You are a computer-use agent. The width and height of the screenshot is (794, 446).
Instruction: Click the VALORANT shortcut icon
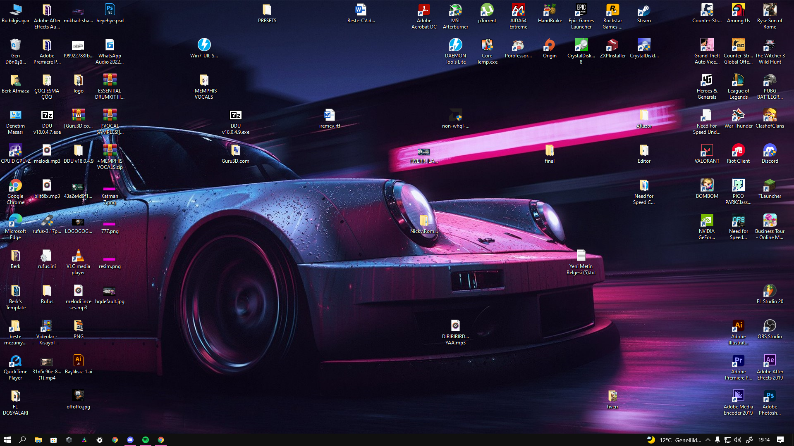click(707, 151)
